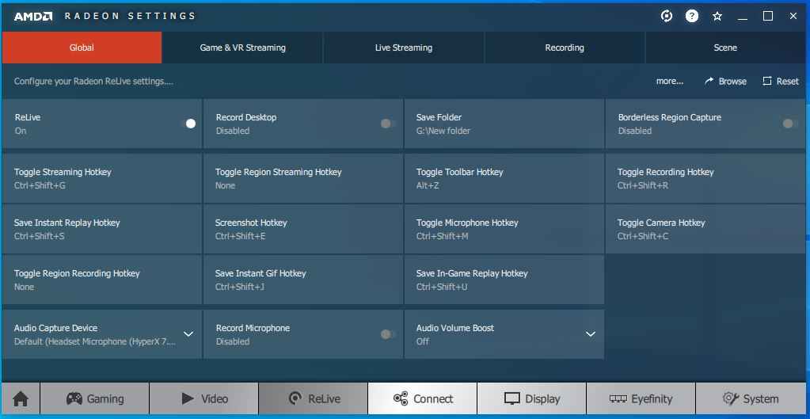
Task: Open the System section
Action: point(751,399)
